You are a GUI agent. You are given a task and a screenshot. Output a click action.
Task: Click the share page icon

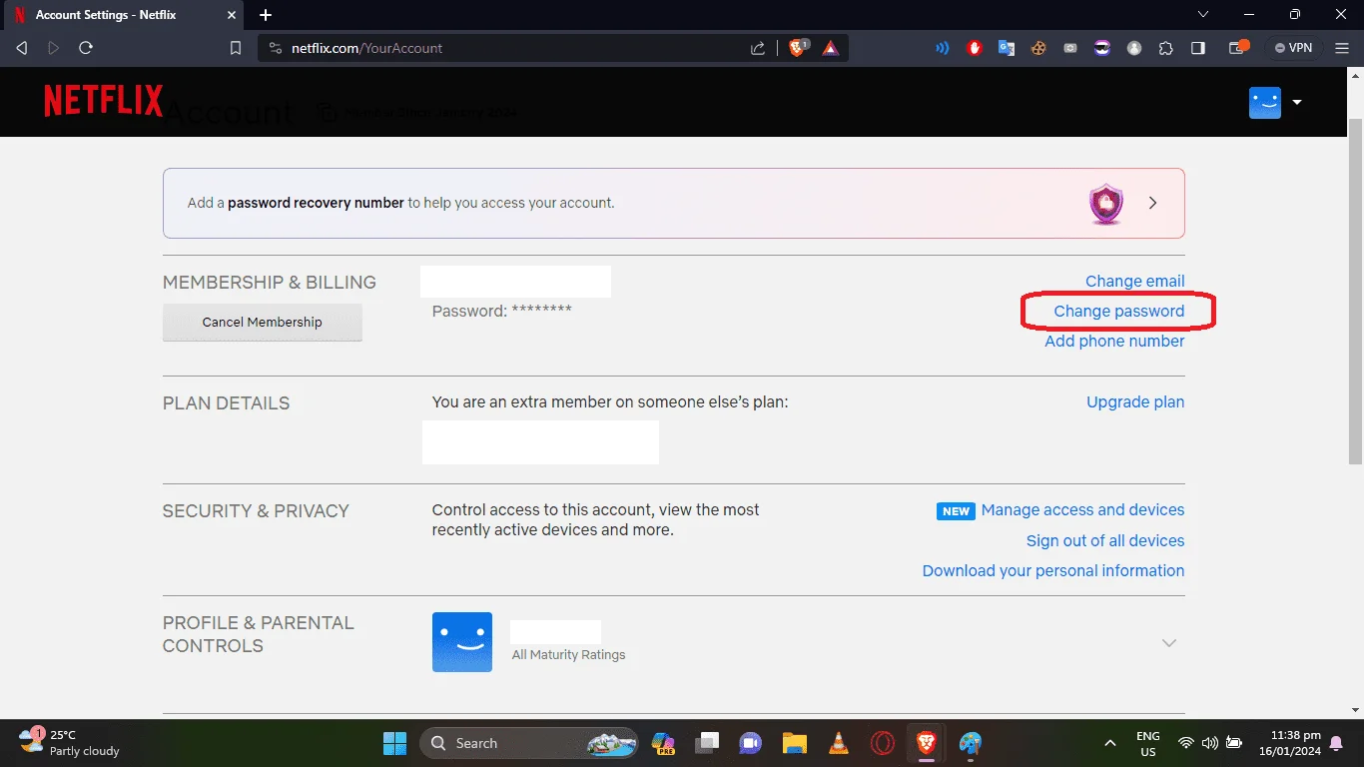(758, 48)
